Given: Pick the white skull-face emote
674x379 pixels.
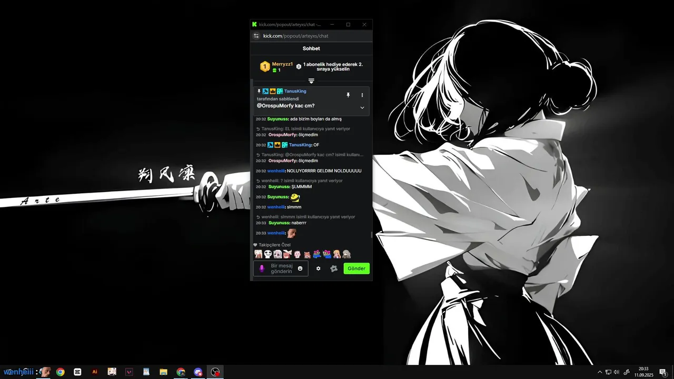Looking at the screenshot, I should coord(267,254).
